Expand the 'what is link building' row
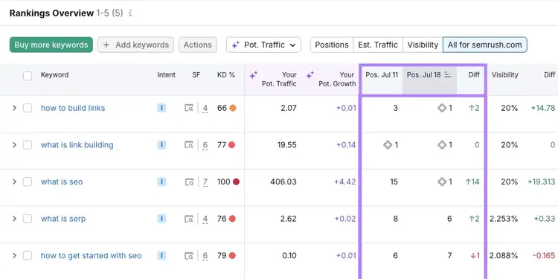Viewport: 558px width, 279px height. coord(14,145)
